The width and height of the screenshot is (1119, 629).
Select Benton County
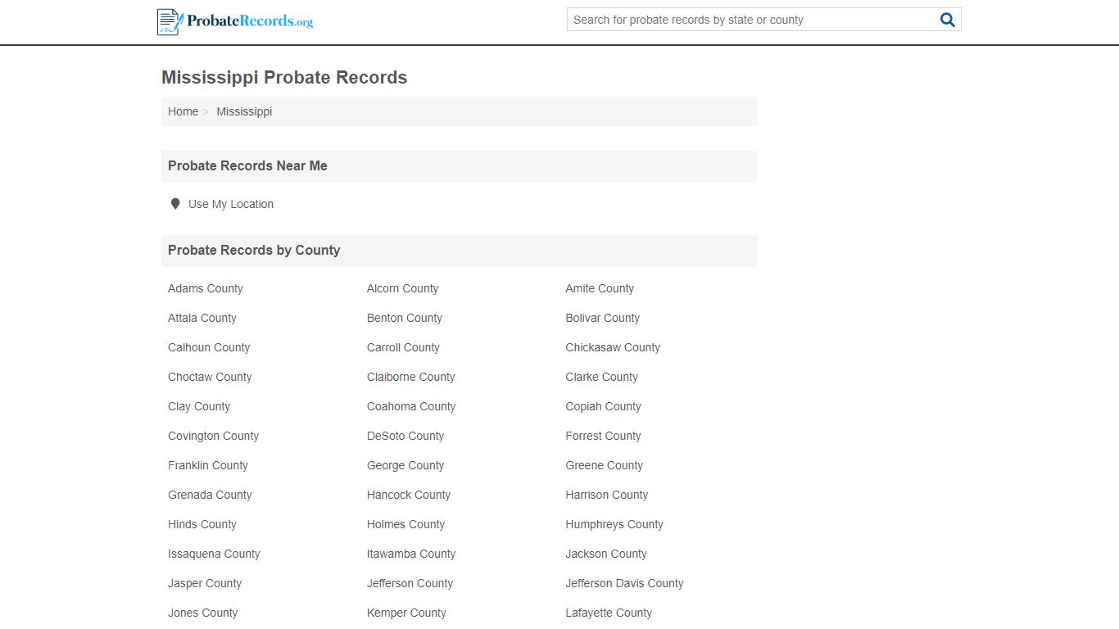tap(405, 318)
